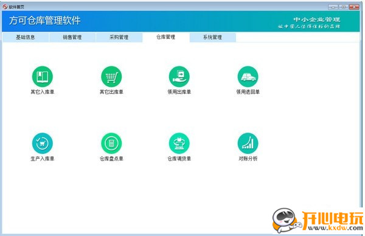Open the 仓库盘点单 calculator icon
The width and height of the screenshot is (365, 236).
[x=111, y=143]
